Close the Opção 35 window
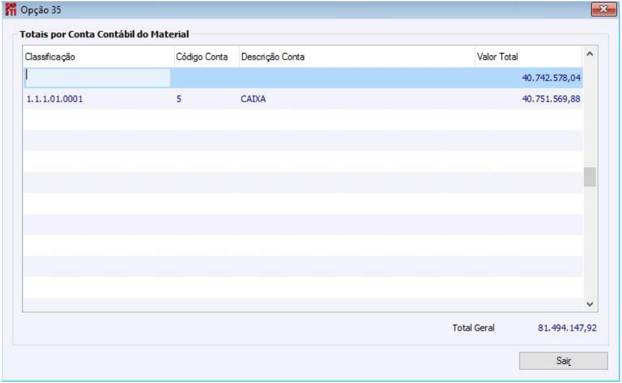622x383 pixels. point(603,8)
